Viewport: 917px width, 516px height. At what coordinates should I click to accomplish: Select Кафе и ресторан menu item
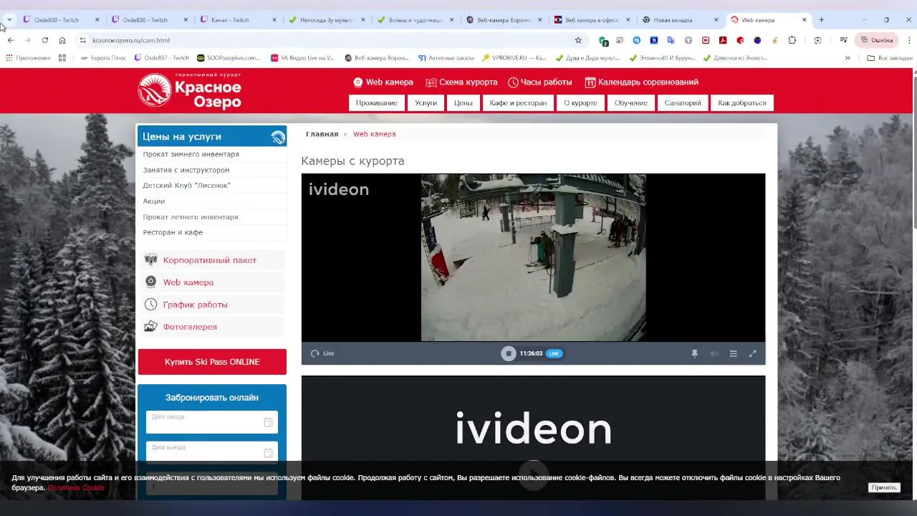(x=518, y=103)
